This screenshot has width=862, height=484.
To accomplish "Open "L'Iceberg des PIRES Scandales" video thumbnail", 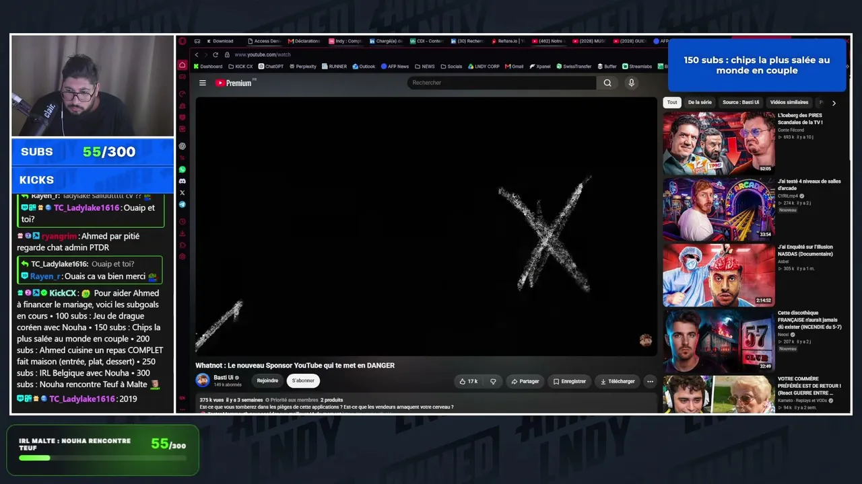I will 719,143.
